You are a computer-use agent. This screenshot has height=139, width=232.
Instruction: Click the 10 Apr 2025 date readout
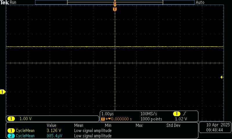(218, 125)
